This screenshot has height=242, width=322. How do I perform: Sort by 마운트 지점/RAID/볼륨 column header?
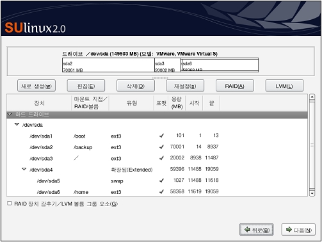coord(90,103)
